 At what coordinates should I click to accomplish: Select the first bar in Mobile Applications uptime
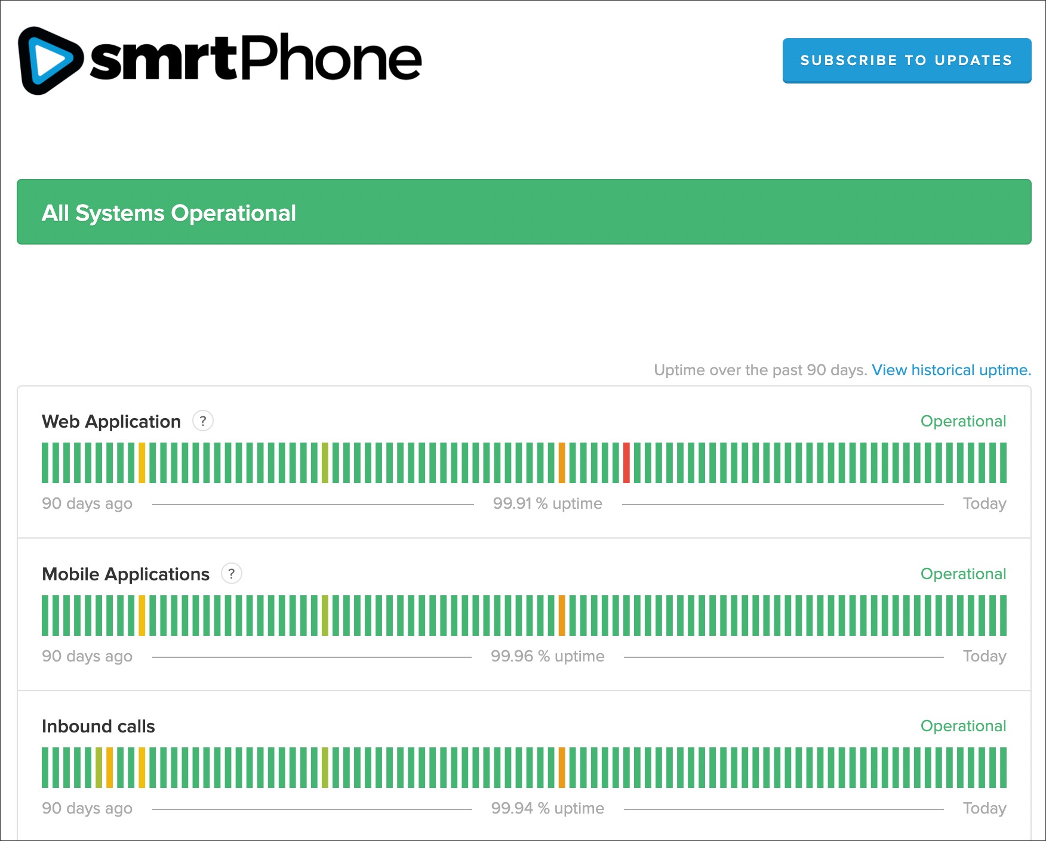45,616
